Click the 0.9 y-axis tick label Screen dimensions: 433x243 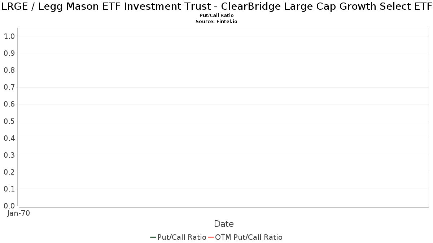[x=9, y=53]
